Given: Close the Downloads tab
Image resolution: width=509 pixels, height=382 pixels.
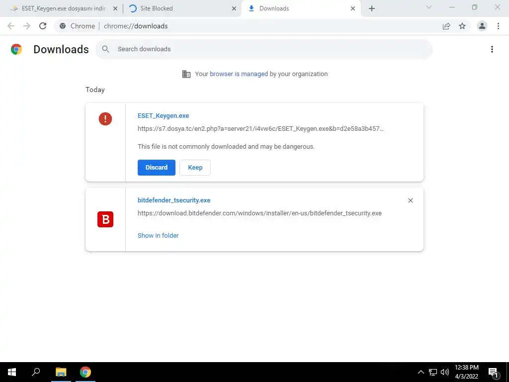Looking at the screenshot, I should click(x=353, y=8).
